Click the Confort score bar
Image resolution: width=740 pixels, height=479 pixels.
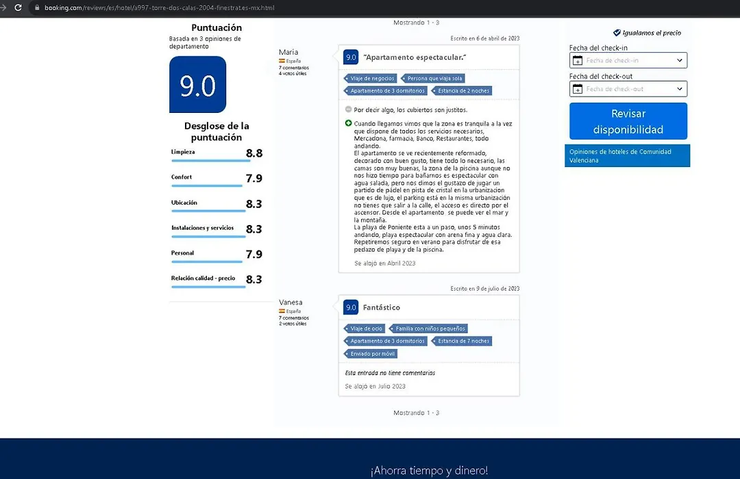pos(207,185)
